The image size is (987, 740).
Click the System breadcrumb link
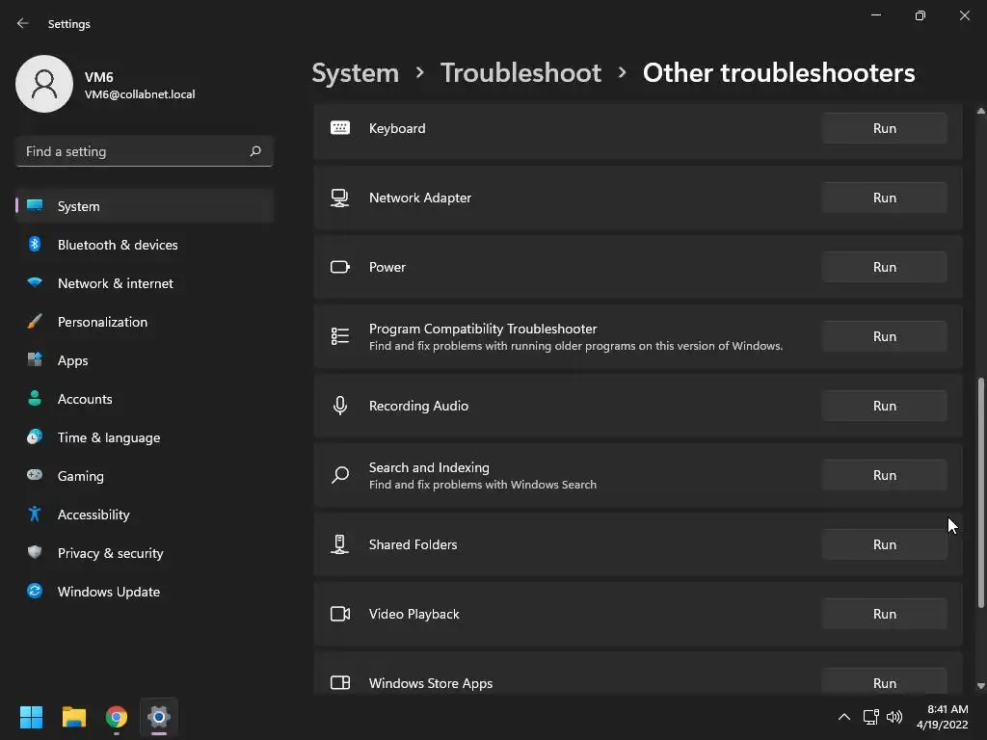(x=355, y=72)
